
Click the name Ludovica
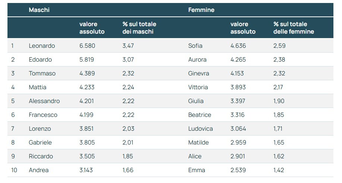(201, 129)
